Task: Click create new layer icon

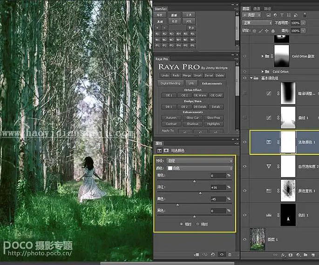Action: point(313,255)
